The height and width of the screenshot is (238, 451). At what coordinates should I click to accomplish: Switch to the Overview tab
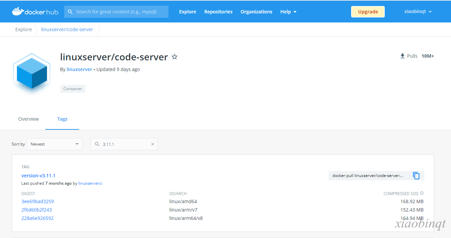pos(29,119)
